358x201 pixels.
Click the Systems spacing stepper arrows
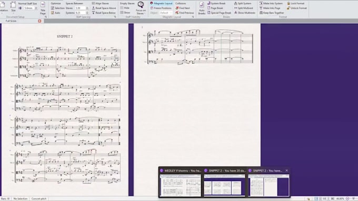coord(87,13)
